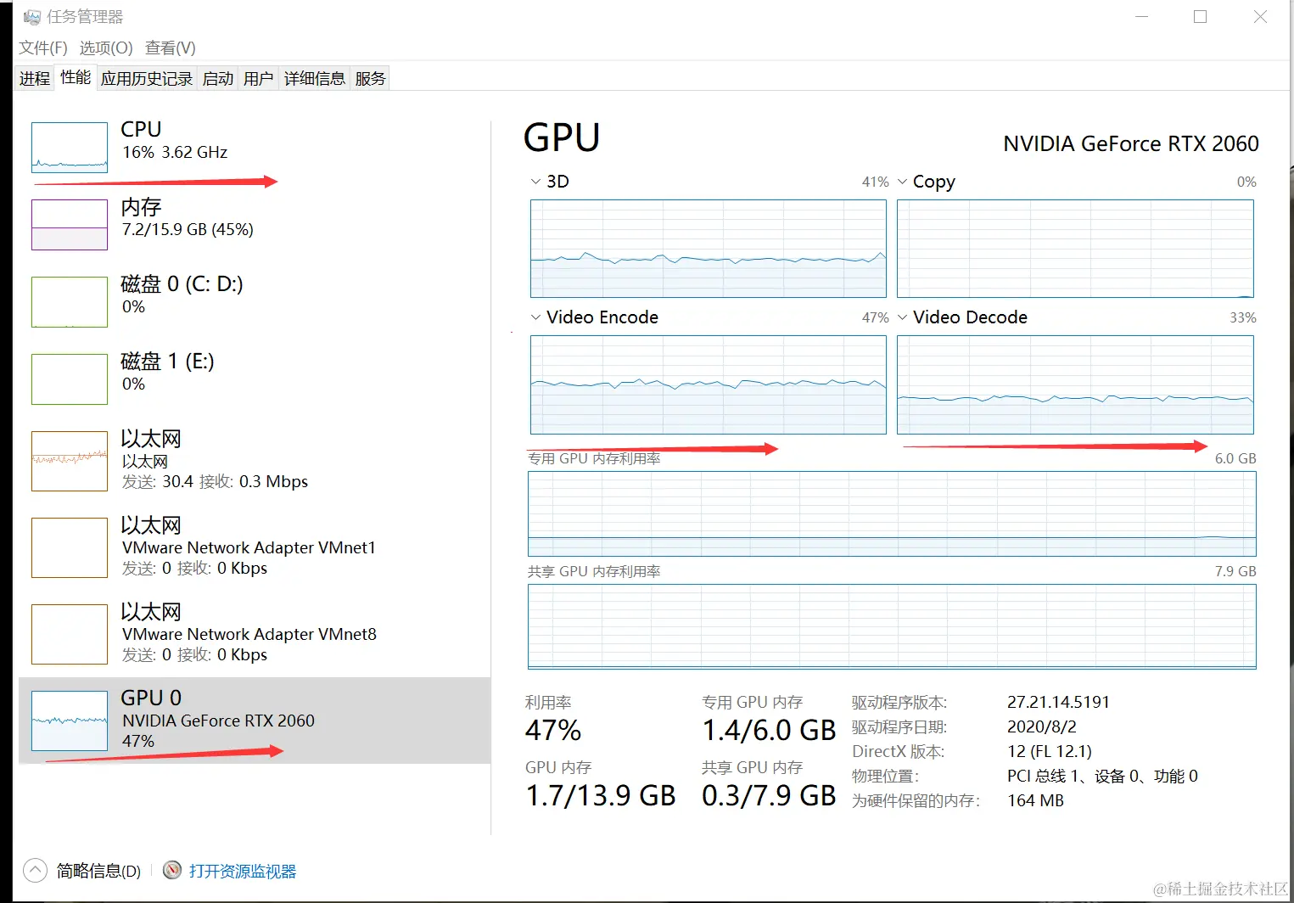Change the Video Encode graph type

click(x=535, y=317)
